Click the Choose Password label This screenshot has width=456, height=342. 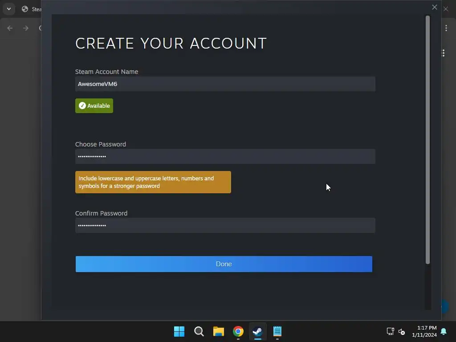[x=101, y=144]
